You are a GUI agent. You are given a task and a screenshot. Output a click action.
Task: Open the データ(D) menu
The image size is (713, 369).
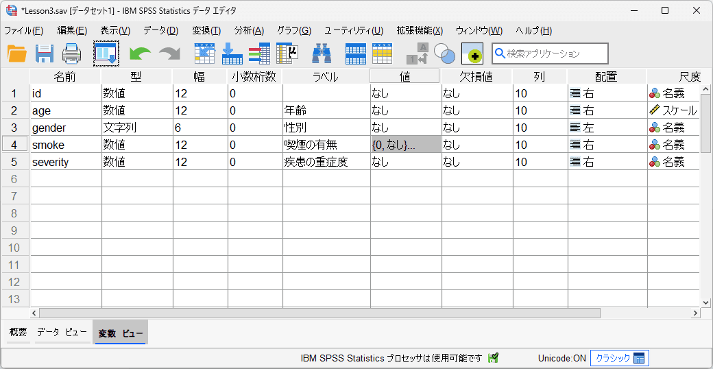[161, 31]
